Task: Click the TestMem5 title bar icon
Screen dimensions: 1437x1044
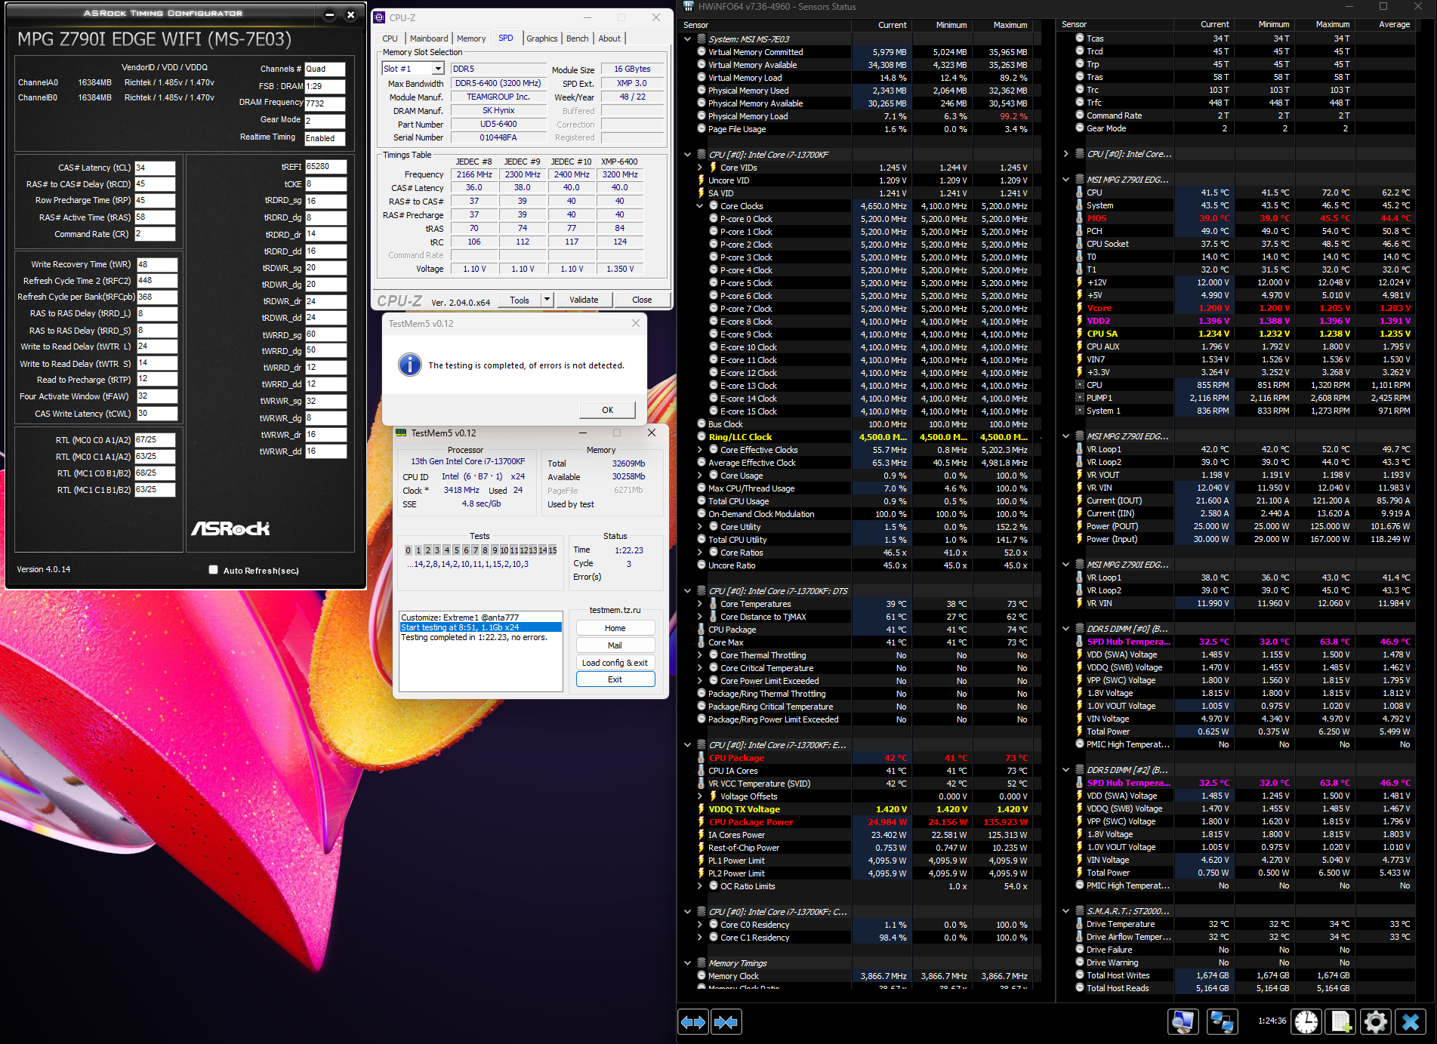Action: (x=402, y=433)
